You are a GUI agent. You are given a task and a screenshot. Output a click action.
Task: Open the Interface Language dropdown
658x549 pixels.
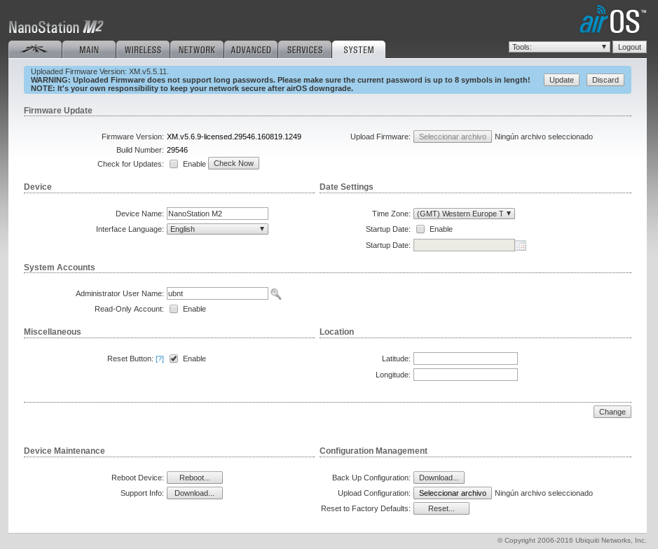[x=217, y=229]
